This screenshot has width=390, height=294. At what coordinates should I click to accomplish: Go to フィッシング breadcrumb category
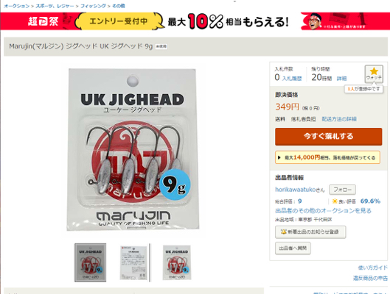coord(93,6)
